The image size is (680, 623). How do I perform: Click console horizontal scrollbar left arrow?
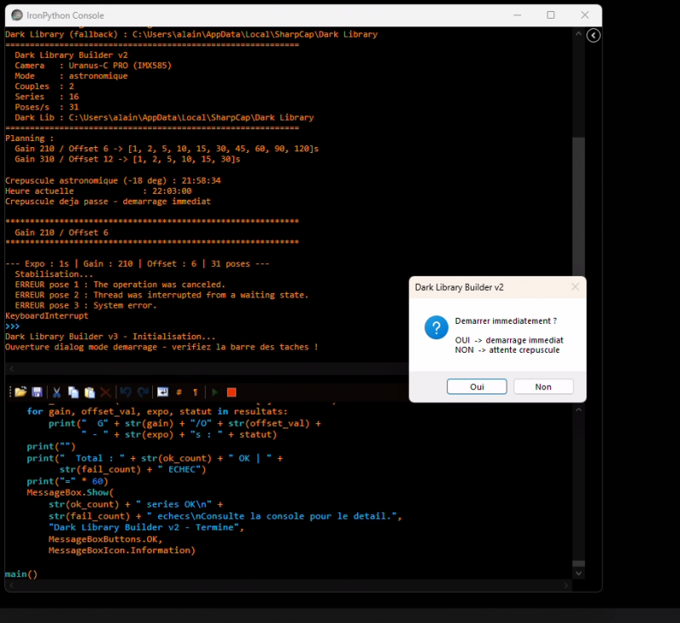11,369
